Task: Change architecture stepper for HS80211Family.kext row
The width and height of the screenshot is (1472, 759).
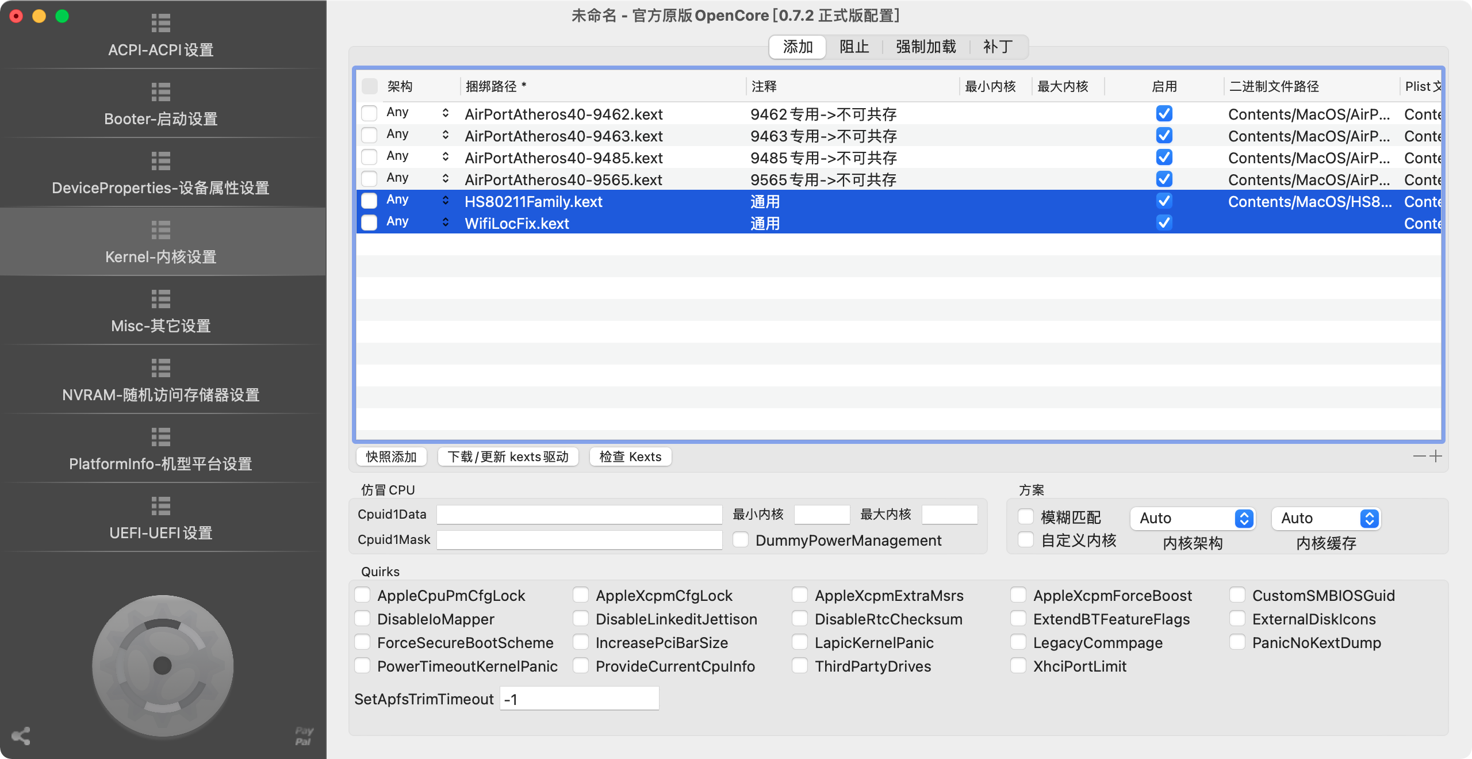Action: 445,201
